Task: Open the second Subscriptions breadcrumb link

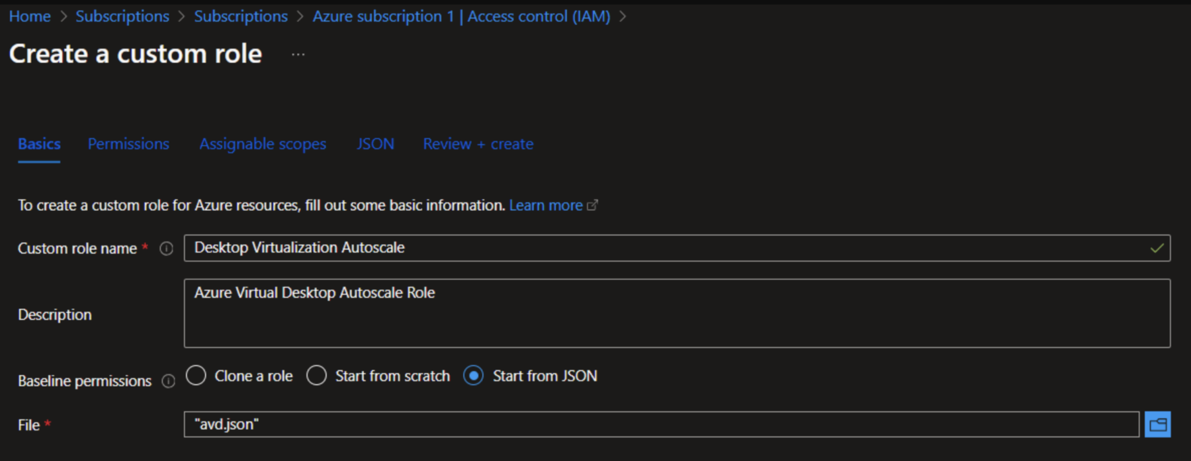Action: pos(241,17)
